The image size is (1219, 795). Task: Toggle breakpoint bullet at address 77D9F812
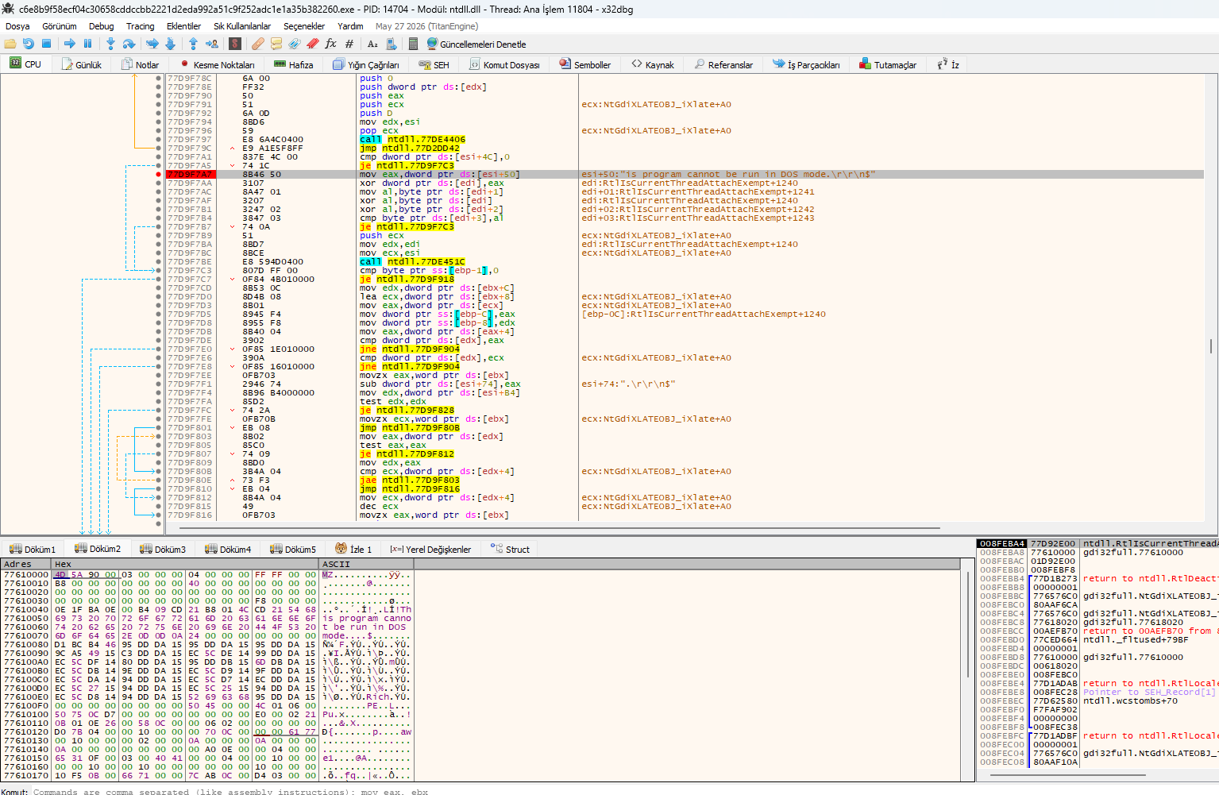pyautogui.click(x=159, y=497)
